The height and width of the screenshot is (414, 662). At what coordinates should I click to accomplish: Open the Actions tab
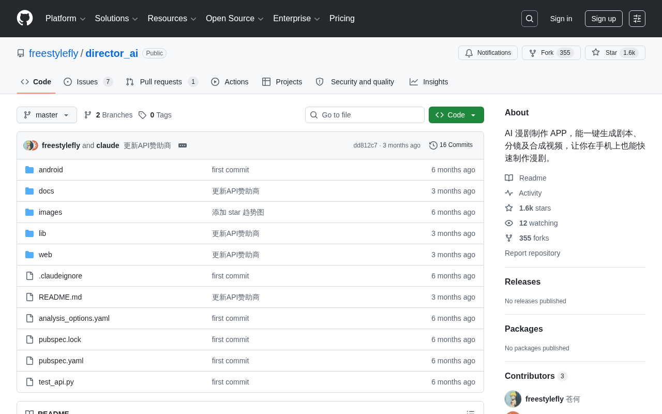click(230, 82)
